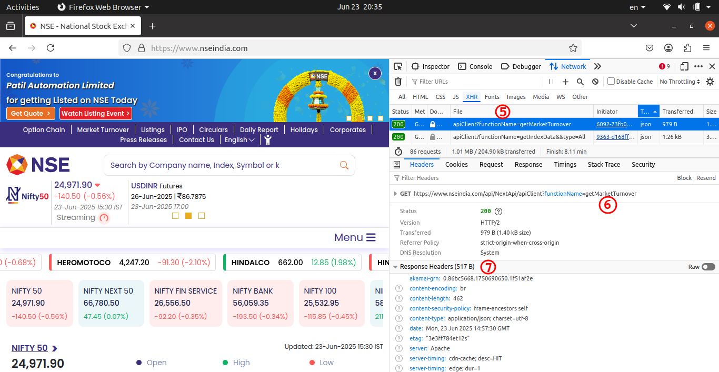Filter requests by WS type
The width and height of the screenshot is (719, 372).
point(561,97)
